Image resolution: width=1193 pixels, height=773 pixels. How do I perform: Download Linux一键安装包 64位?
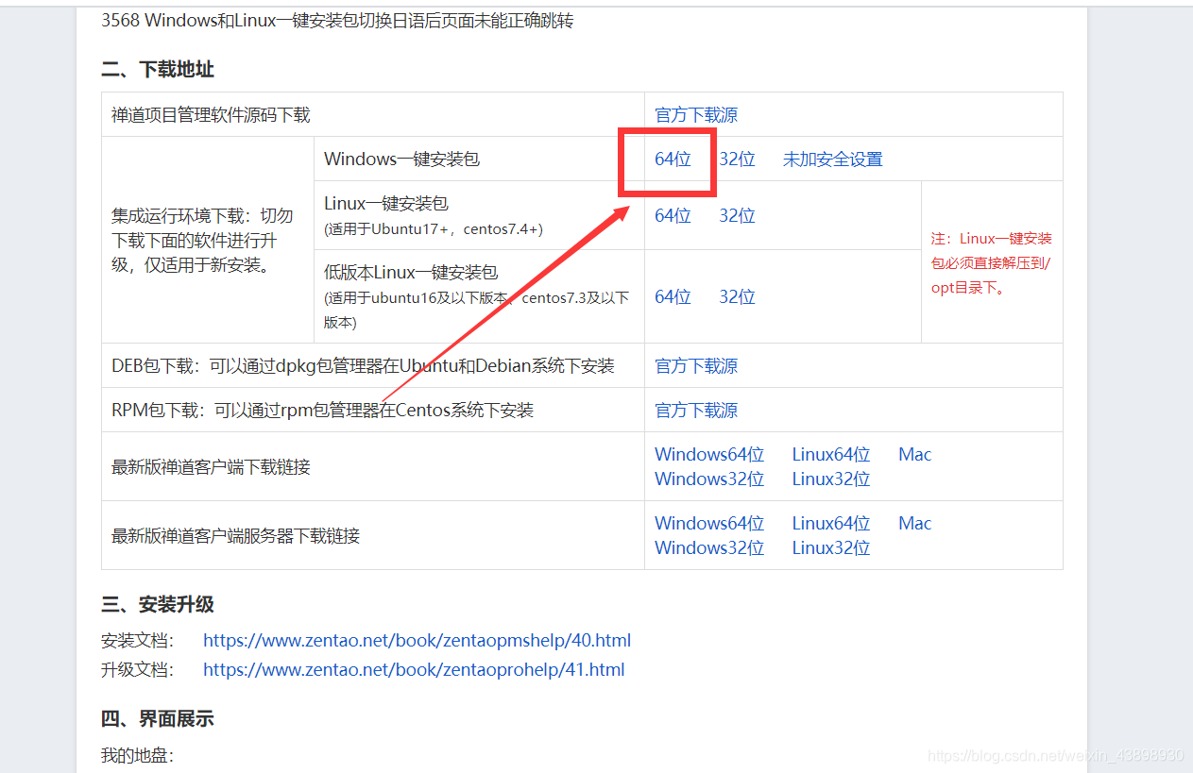(673, 216)
